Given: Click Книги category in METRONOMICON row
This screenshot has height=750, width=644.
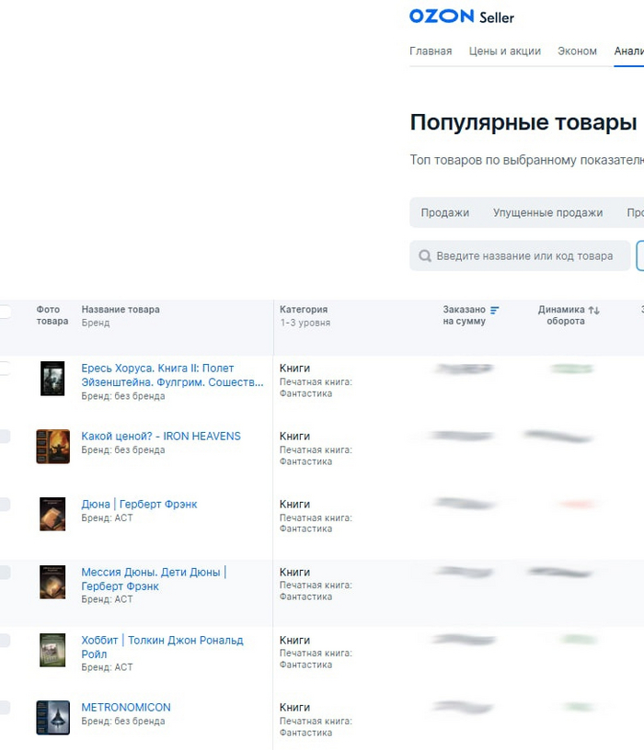Looking at the screenshot, I should pos(295,708).
